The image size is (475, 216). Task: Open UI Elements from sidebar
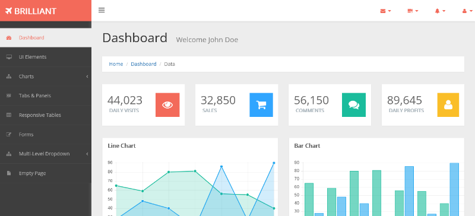click(x=46, y=57)
